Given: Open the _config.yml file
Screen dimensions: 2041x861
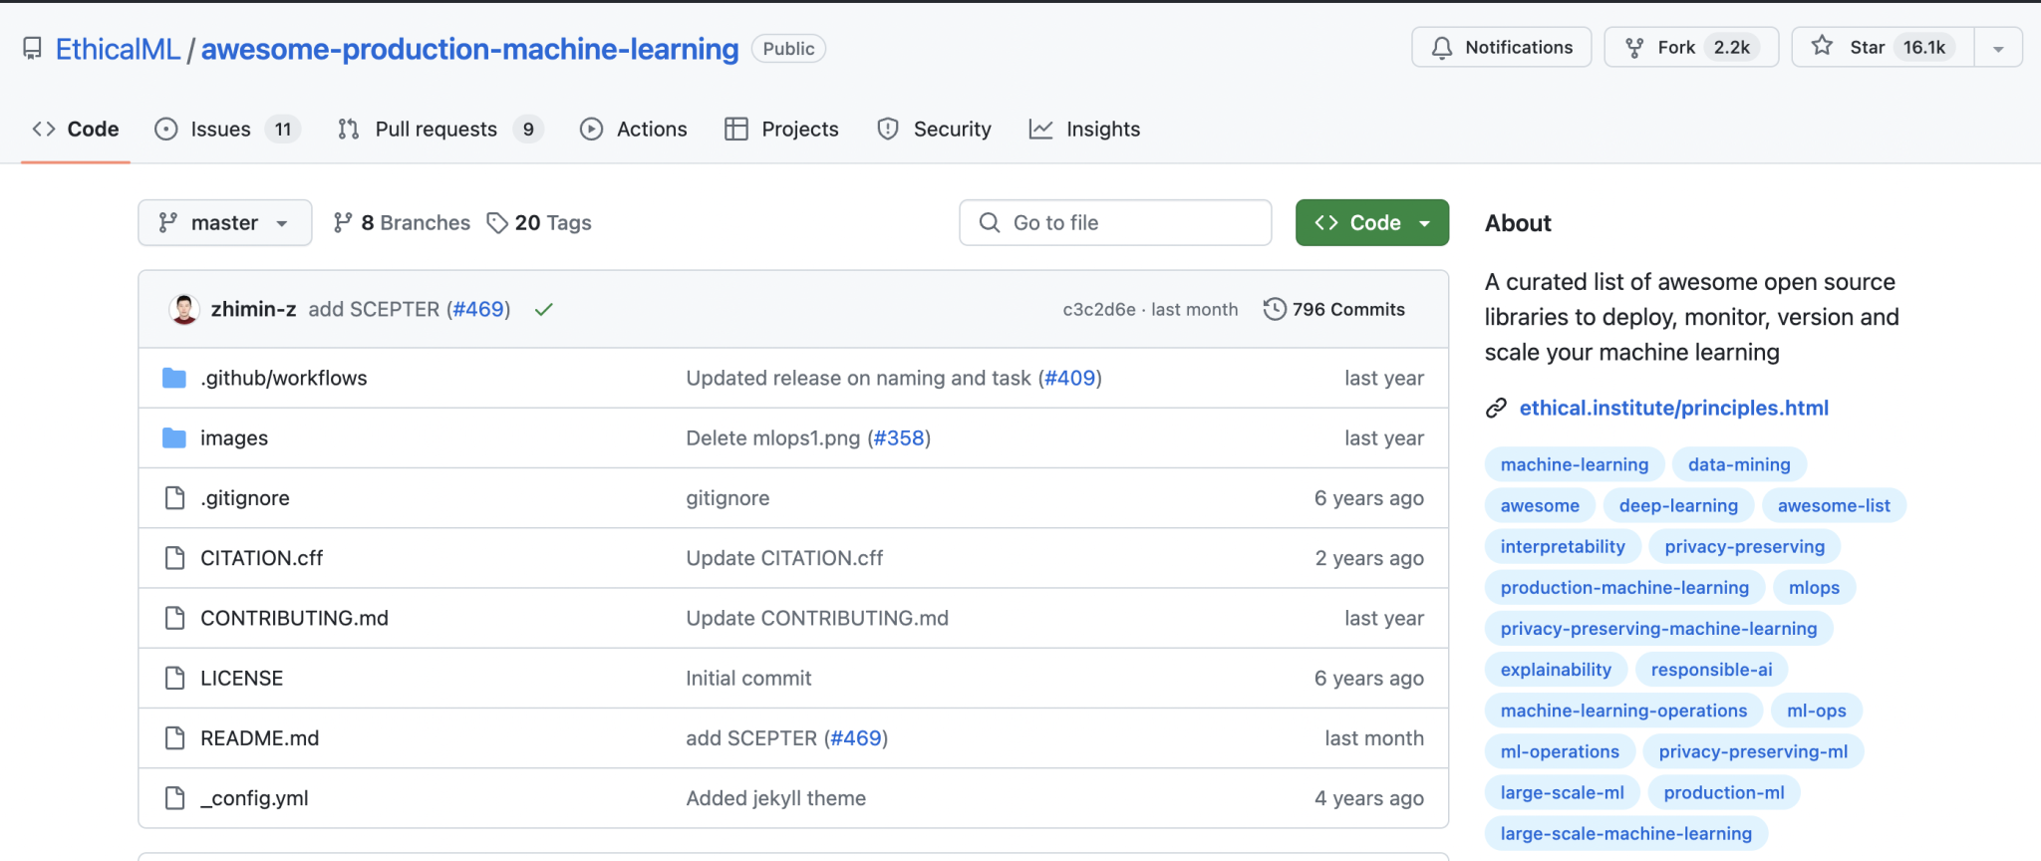Looking at the screenshot, I should (254, 797).
